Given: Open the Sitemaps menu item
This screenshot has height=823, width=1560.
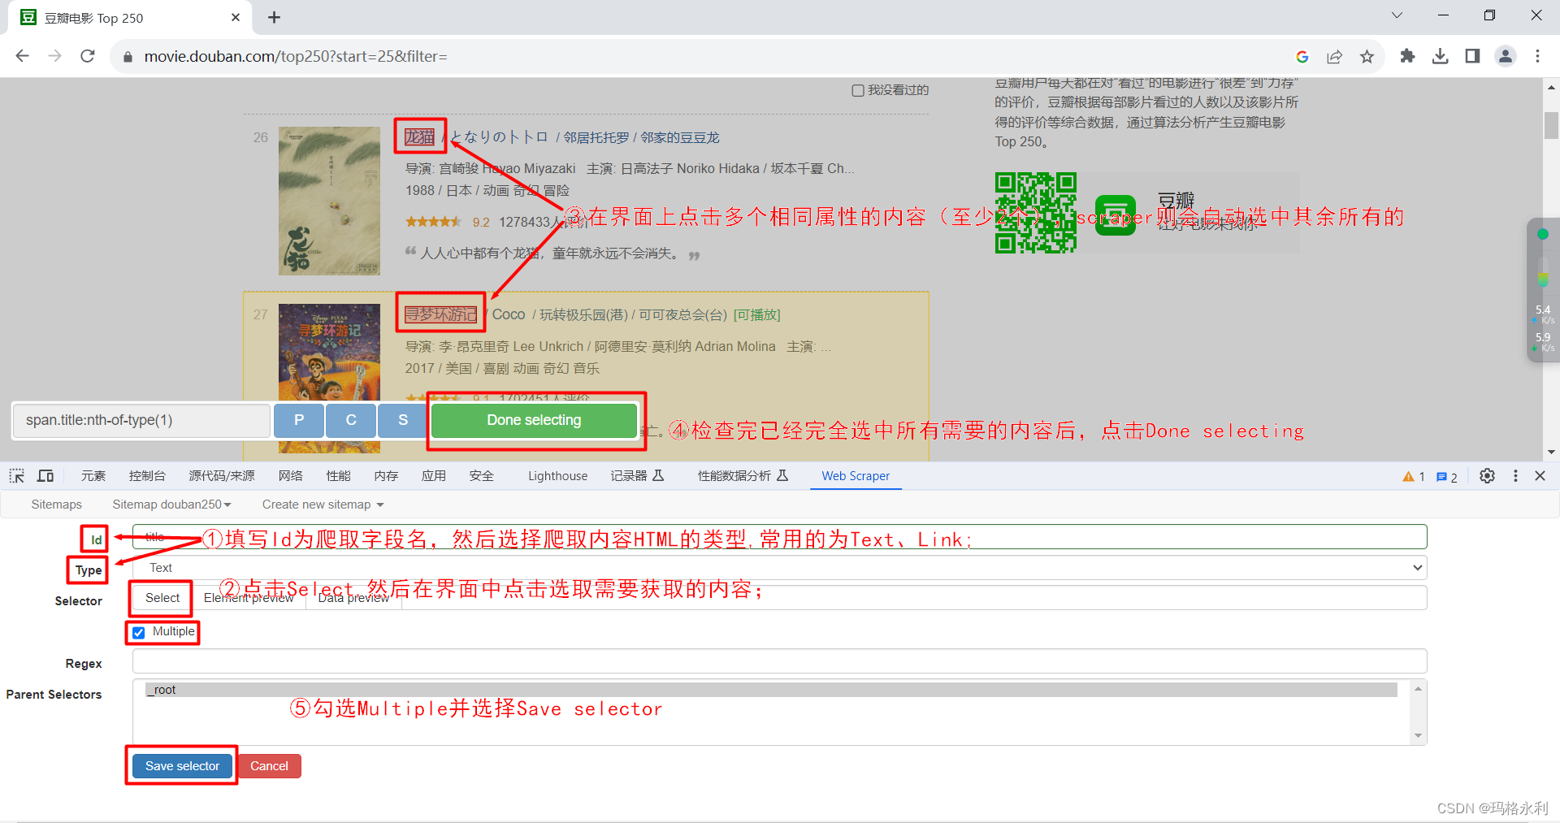Looking at the screenshot, I should 56,505.
